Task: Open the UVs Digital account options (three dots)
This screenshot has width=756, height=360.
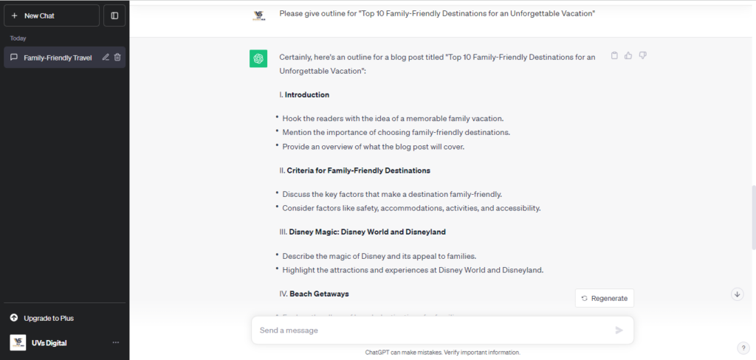Action: [x=116, y=342]
